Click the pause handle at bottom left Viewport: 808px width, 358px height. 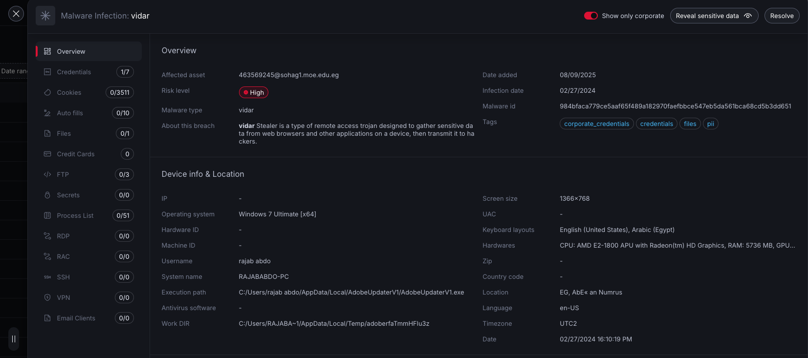tap(14, 338)
